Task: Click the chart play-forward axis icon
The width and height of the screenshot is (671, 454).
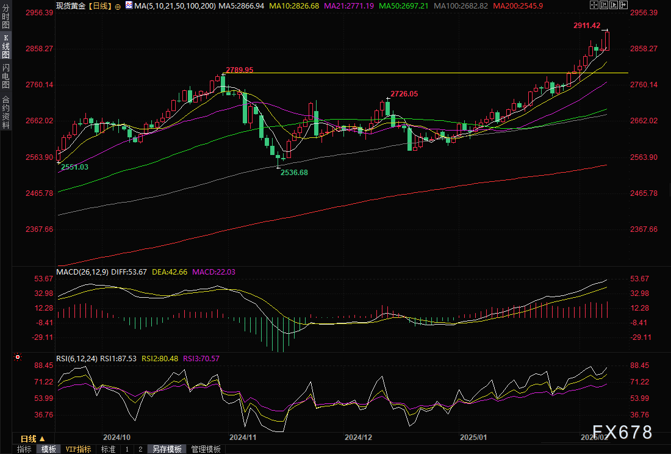Action: (612, 5)
